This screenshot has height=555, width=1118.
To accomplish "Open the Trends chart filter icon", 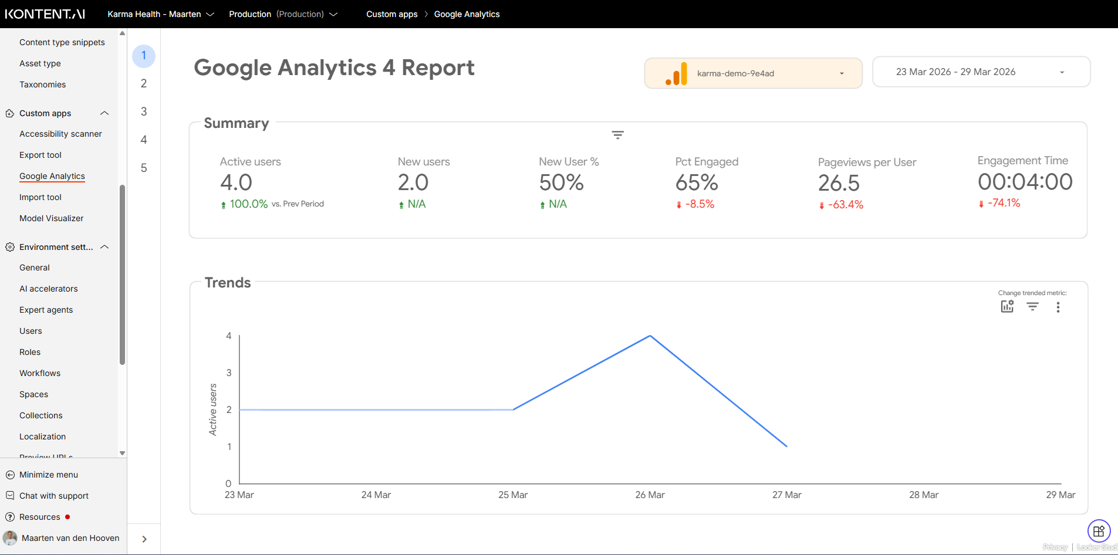I will (1032, 306).
